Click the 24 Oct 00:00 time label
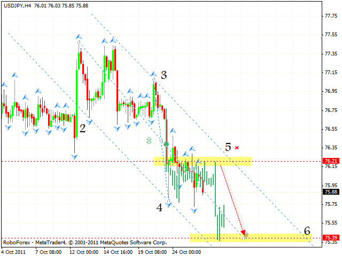The image size is (342, 256). coord(186,252)
